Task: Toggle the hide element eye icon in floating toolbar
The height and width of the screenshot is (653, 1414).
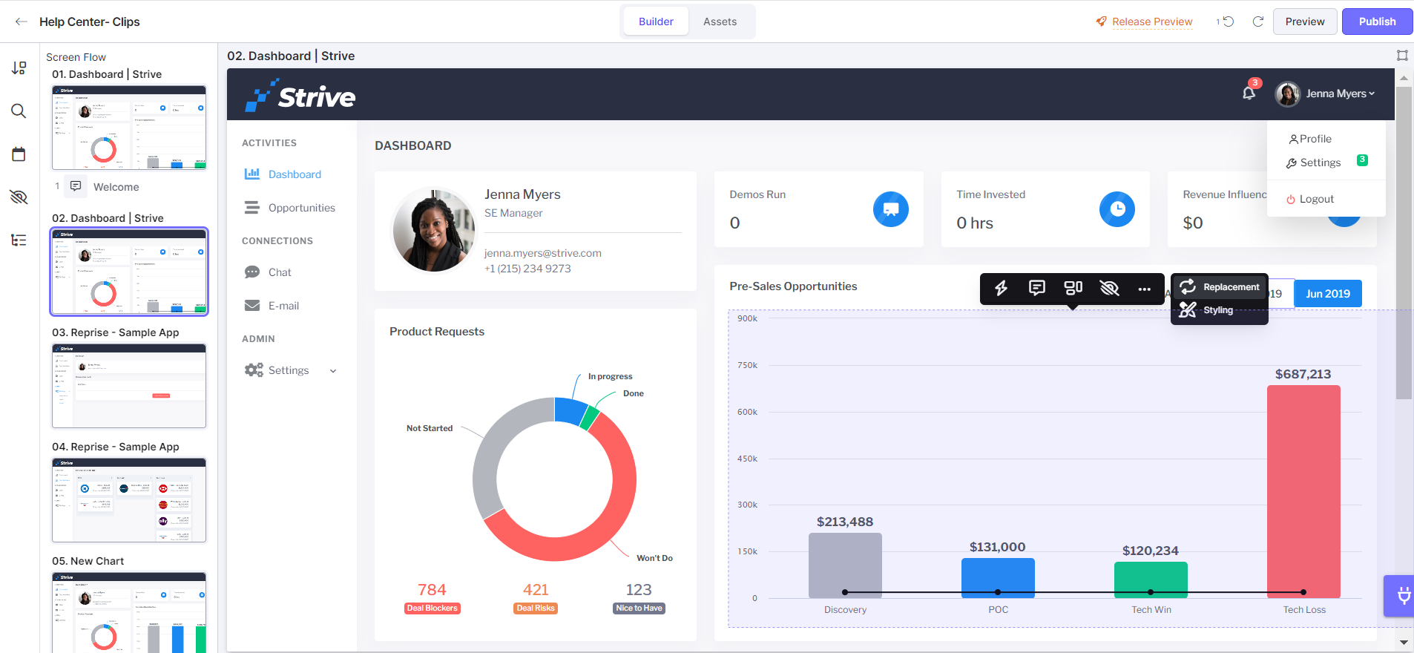Action: pyautogui.click(x=1110, y=288)
